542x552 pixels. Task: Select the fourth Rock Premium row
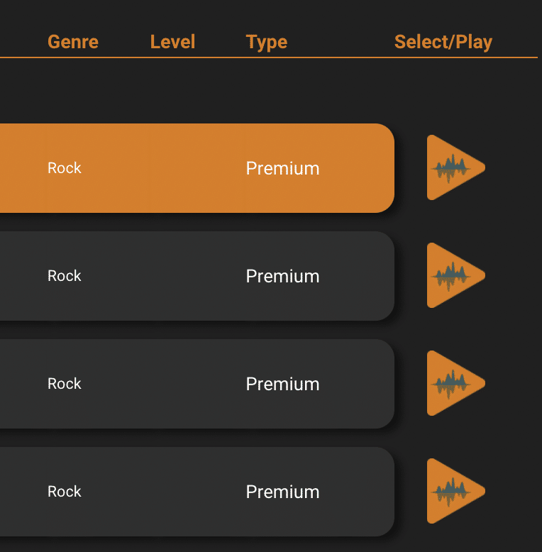(197, 492)
